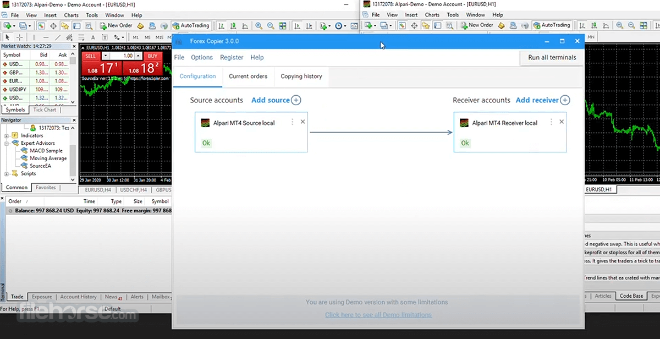Click Add receiver link
Screen dimensions: 660x339
[543, 100]
